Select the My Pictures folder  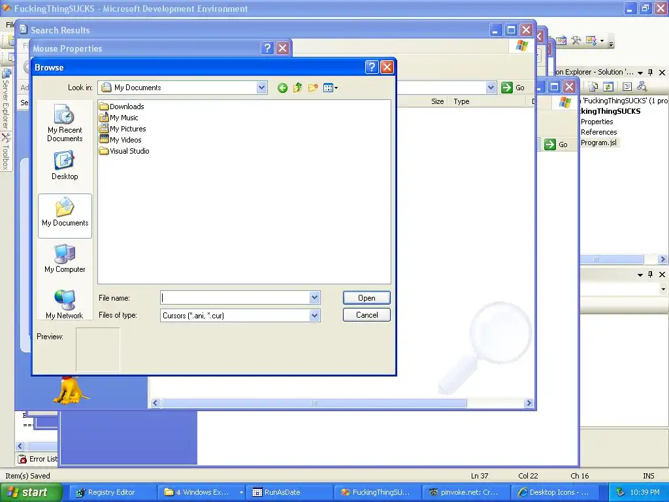(x=122, y=129)
